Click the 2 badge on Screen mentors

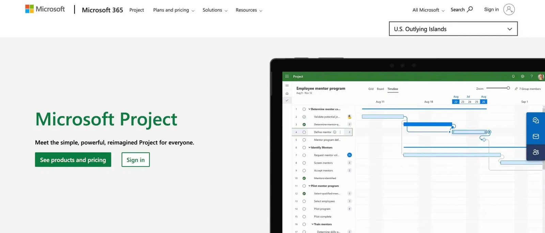[349, 163]
